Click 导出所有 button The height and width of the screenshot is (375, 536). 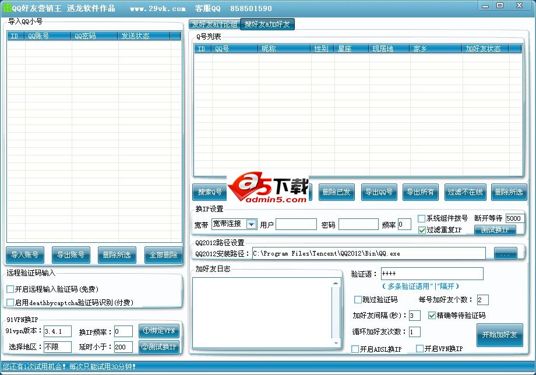420,192
